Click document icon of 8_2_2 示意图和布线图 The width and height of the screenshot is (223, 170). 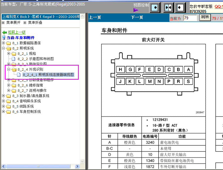(13, 59)
